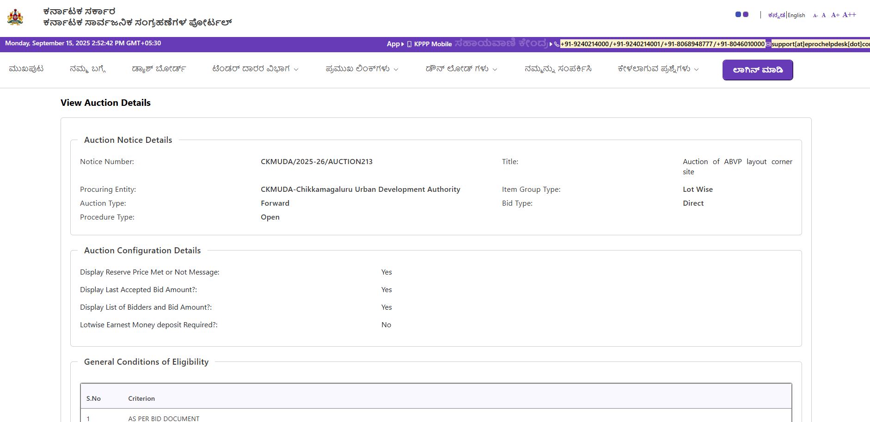This screenshot has height=422, width=870.
Task: Open the KPPP Mobile app link
Action: click(433, 44)
